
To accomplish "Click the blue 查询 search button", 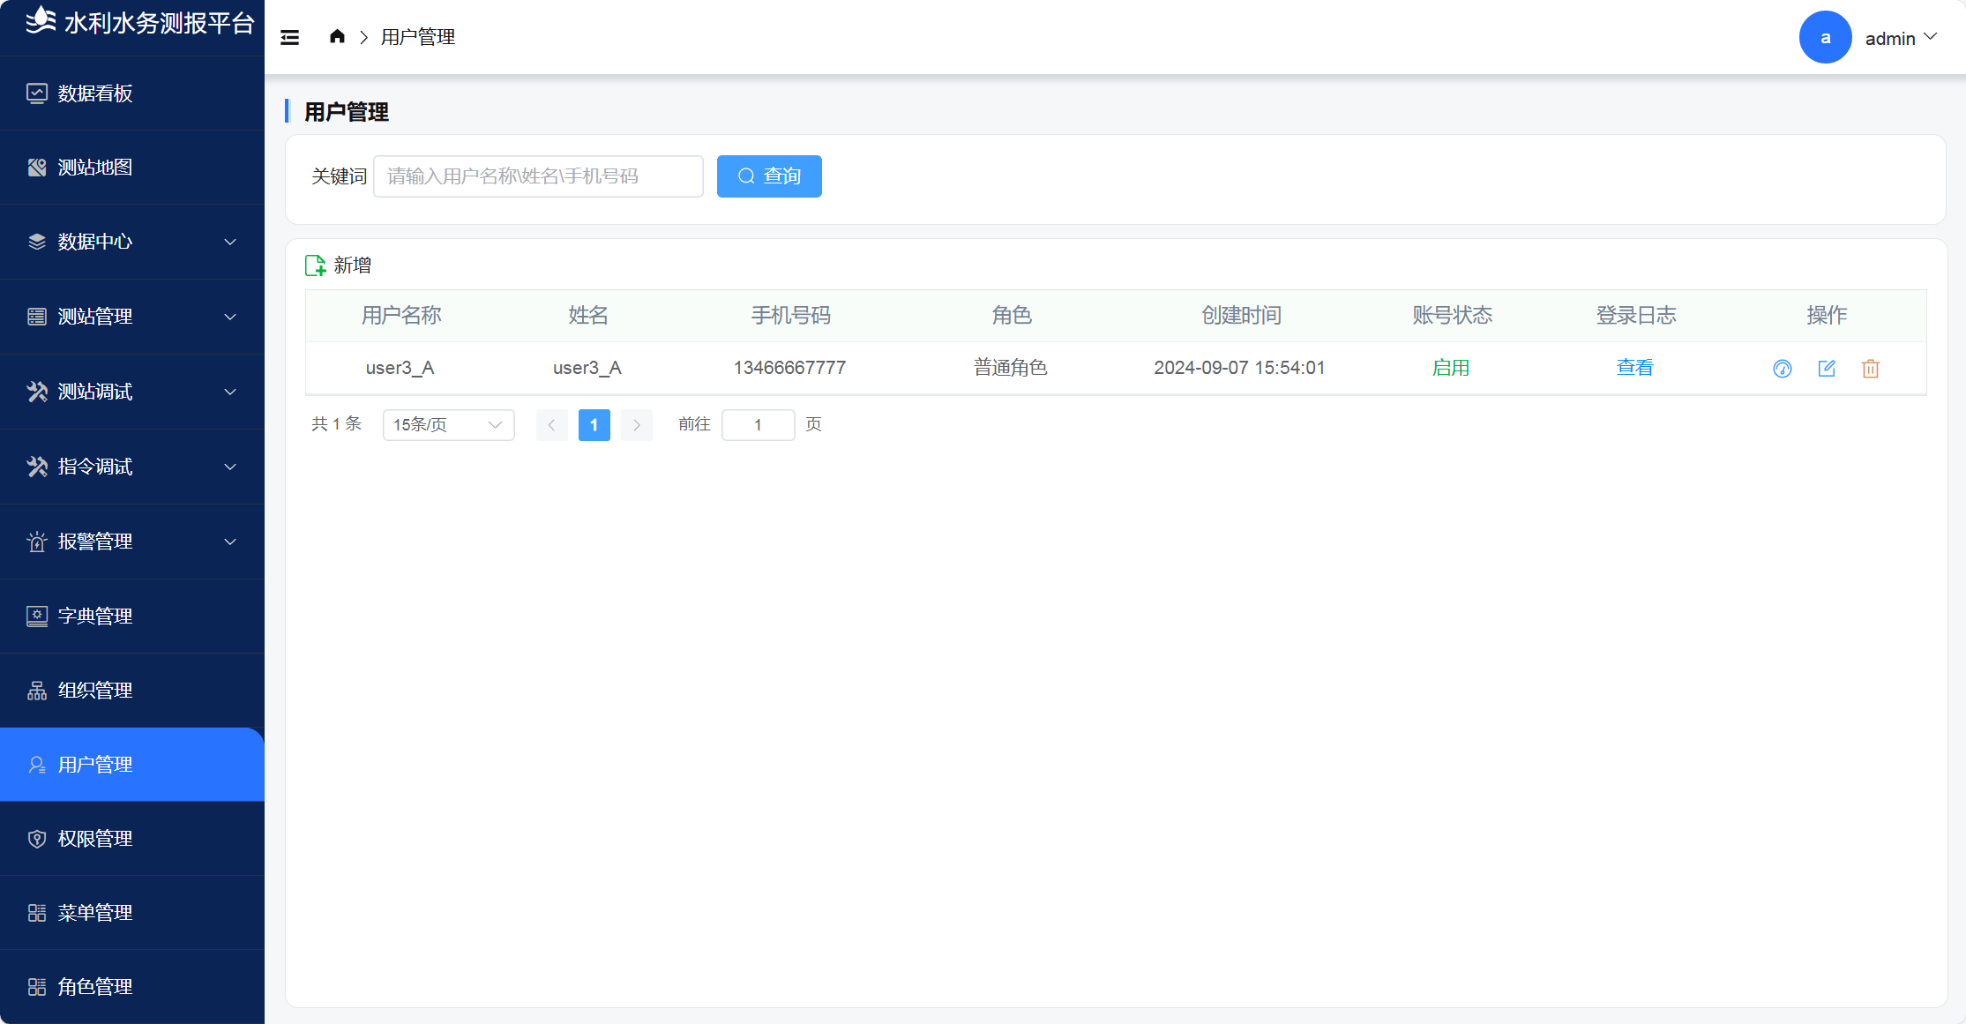I will coord(768,176).
